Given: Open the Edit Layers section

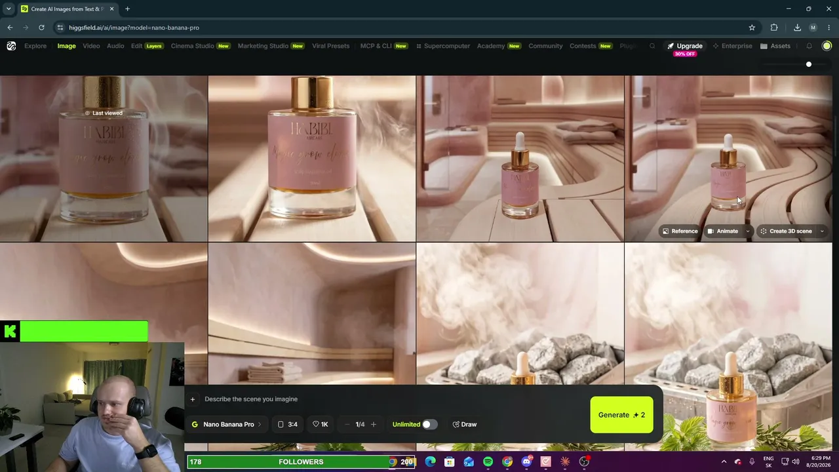Looking at the screenshot, I should click(147, 46).
